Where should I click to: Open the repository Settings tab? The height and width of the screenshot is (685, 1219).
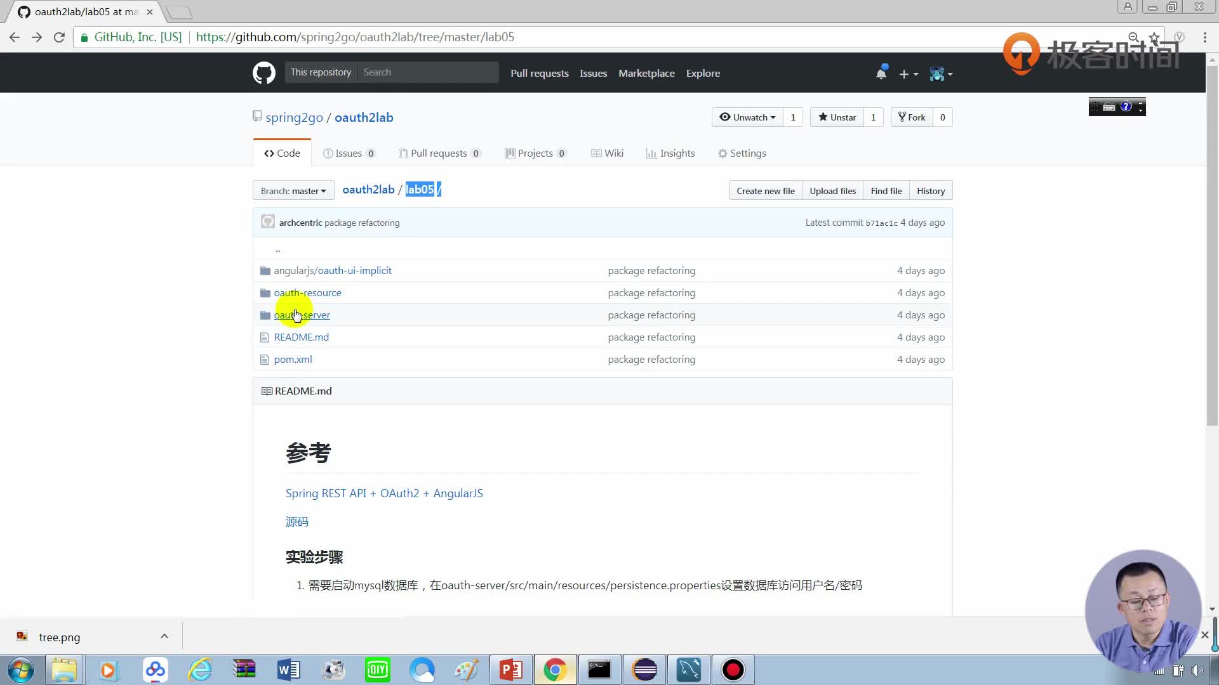742,153
